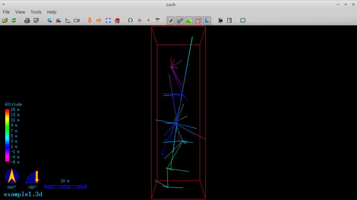Image resolution: width=357 pixels, height=200 pixels.
Task: Toggle the red bounding box display
Action: 198,20
